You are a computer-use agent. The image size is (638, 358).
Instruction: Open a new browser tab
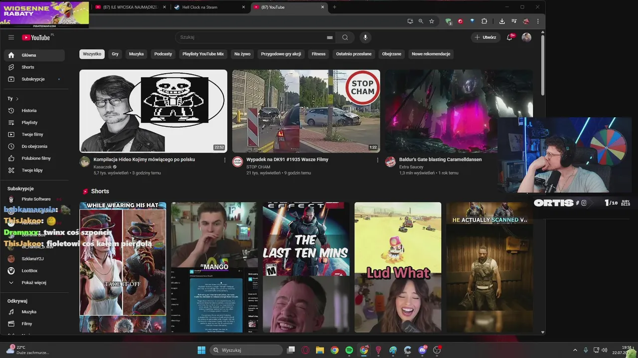point(334,7)
